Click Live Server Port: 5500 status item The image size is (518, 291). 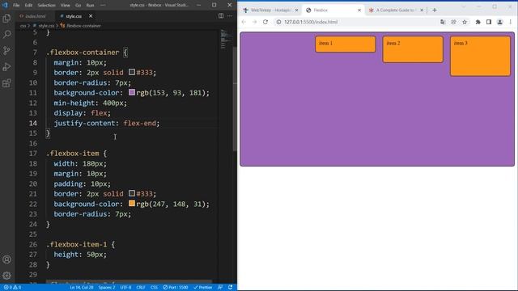176,288
